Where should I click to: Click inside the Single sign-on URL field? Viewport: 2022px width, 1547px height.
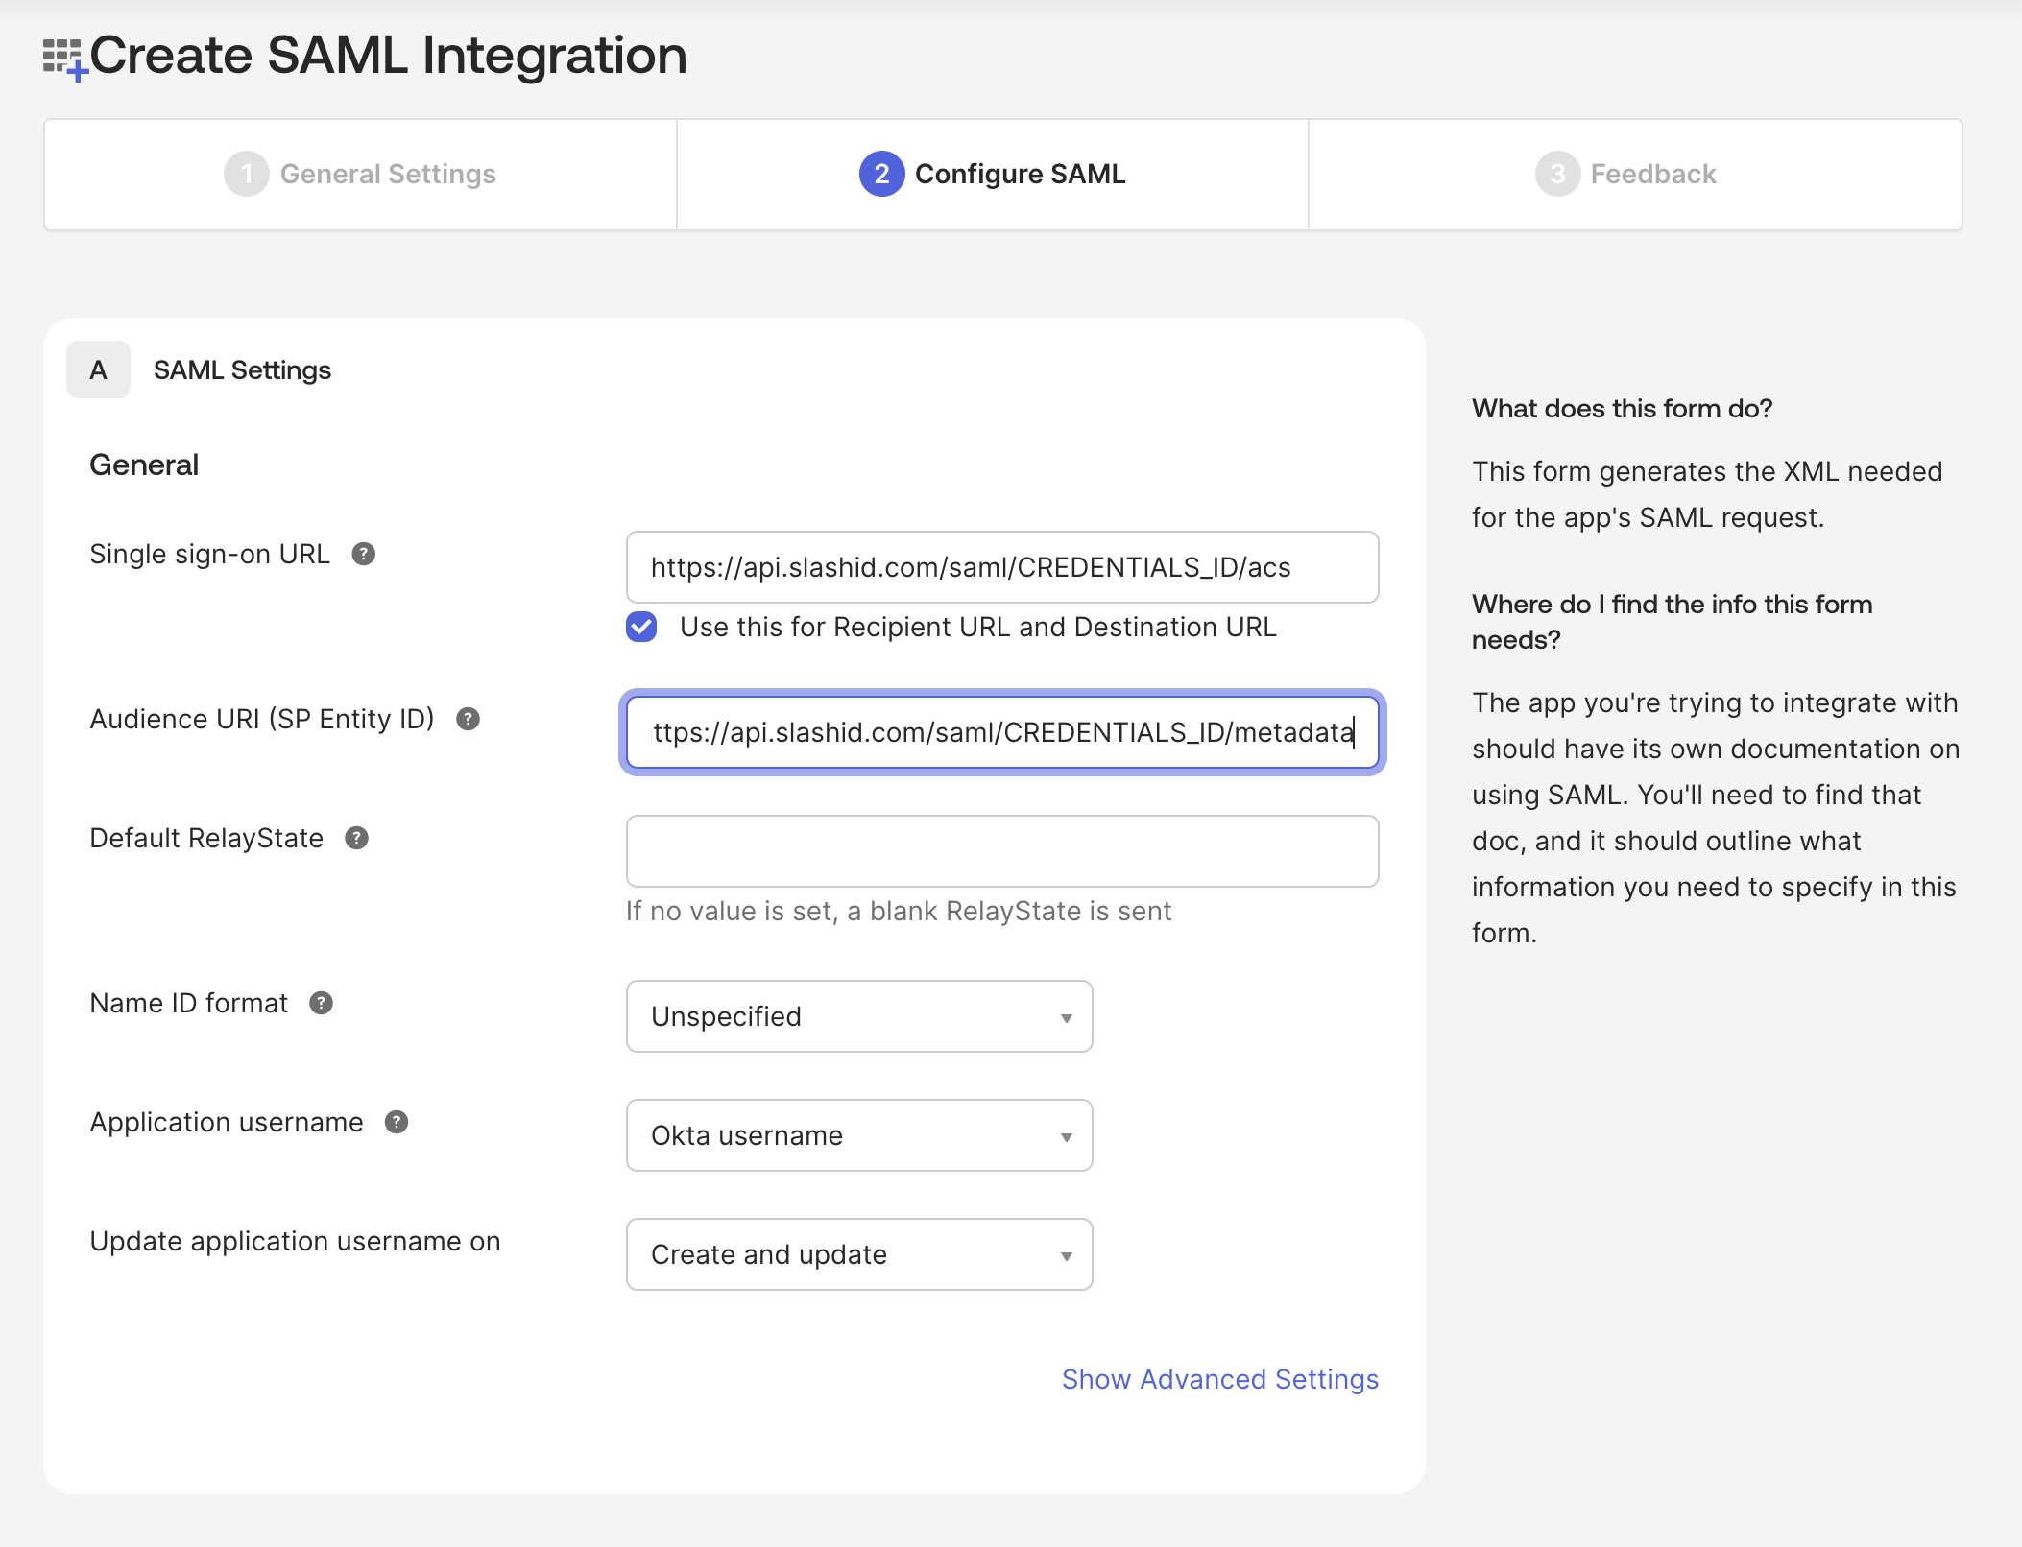pos(1001,567)
